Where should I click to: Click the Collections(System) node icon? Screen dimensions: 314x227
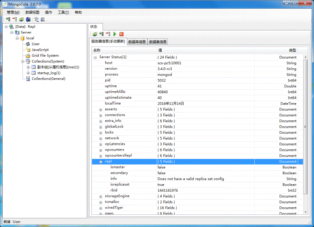pyautogui.click(x=28, y=61)
